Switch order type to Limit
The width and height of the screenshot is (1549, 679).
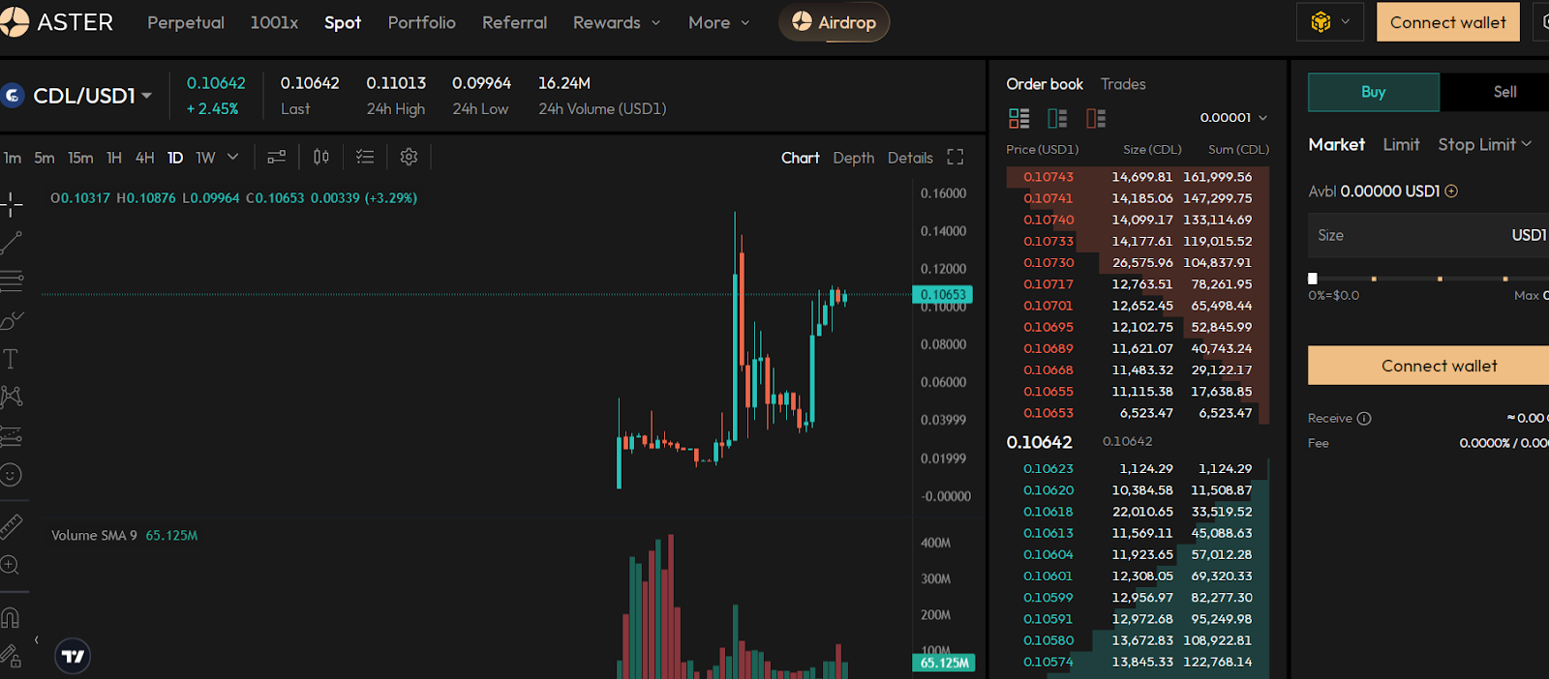click(1401, 144)
